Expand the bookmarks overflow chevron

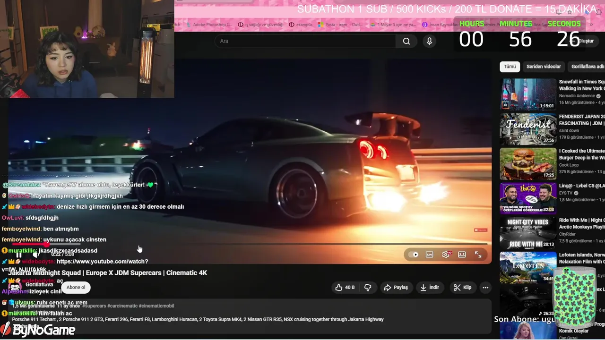(x=591, y=25)
